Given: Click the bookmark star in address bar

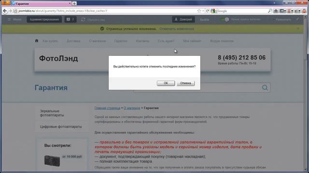Looking at the screenshot, I should pos(199,11).
